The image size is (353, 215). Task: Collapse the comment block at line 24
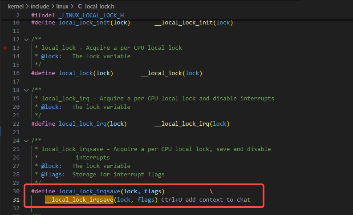click(x=26, y=141)
